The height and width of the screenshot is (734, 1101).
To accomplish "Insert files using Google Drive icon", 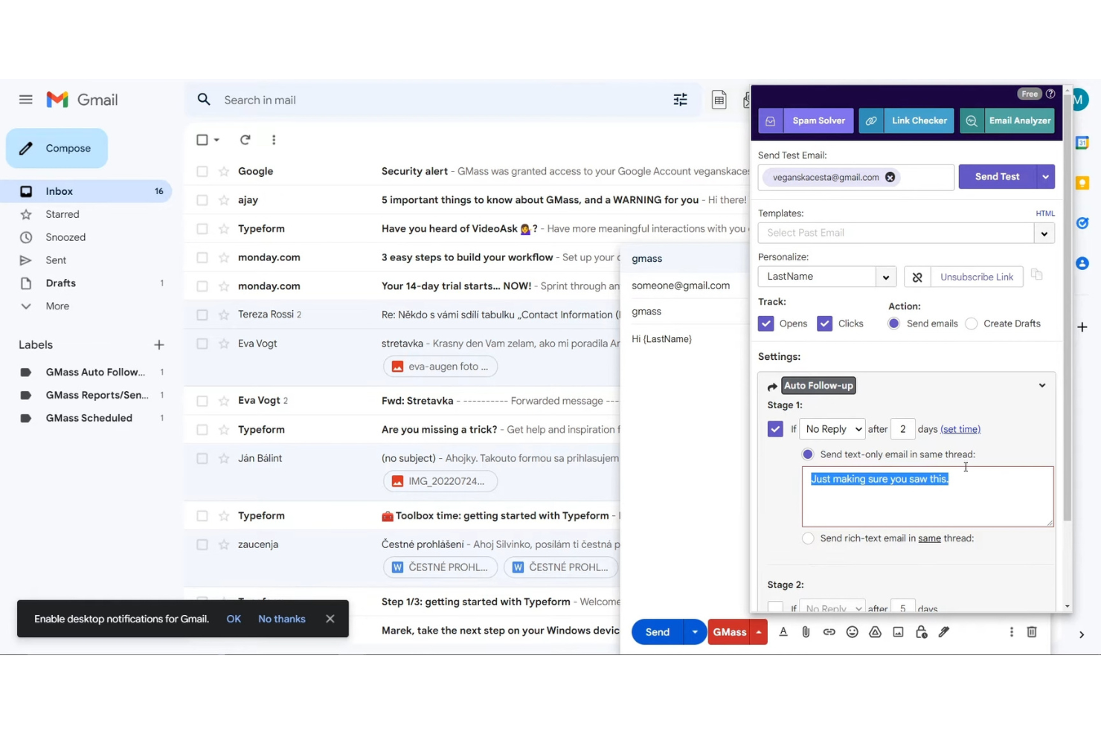I will [x=875, y=632].
